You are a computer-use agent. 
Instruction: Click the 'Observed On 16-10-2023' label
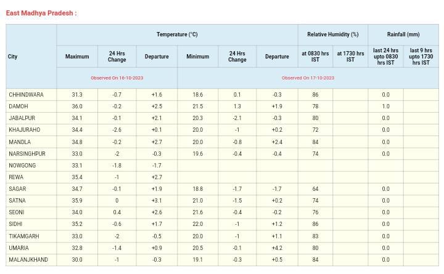117,78
